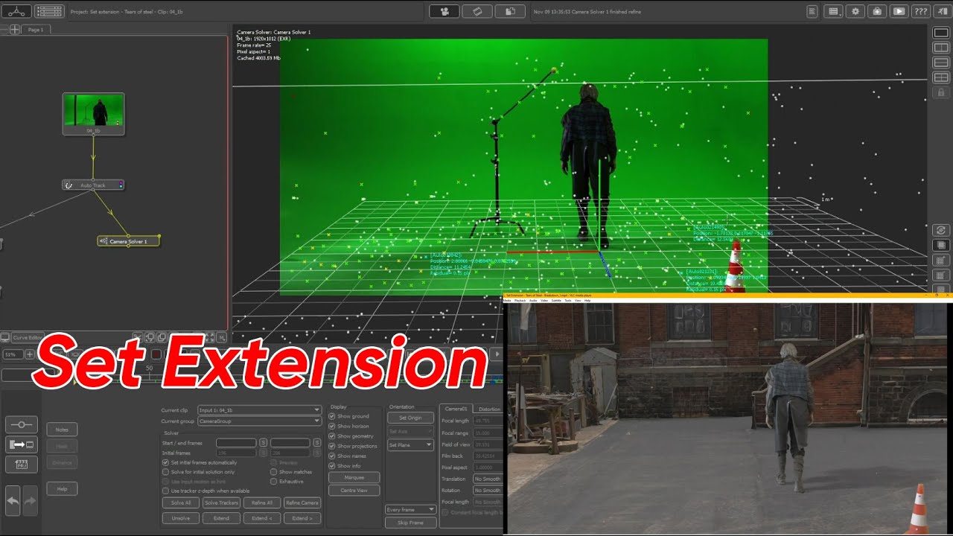Click Unsolve button
This screenshot has width=953, height=536.
click(181, 518)
